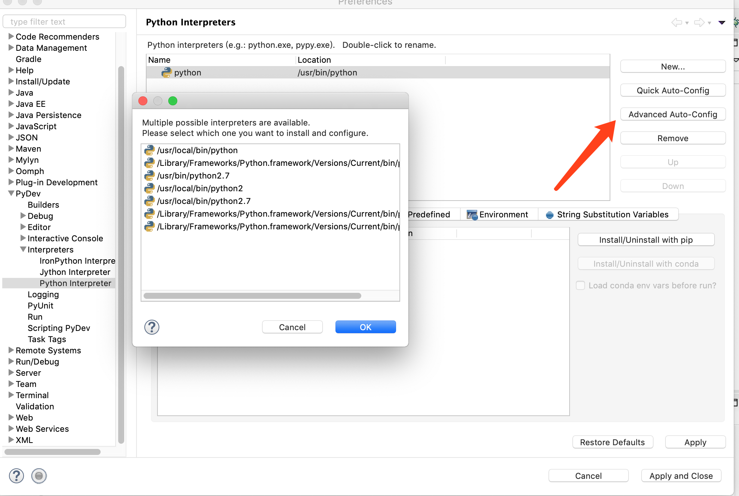Expand the Debug node under PyDev

pos(23,216)
